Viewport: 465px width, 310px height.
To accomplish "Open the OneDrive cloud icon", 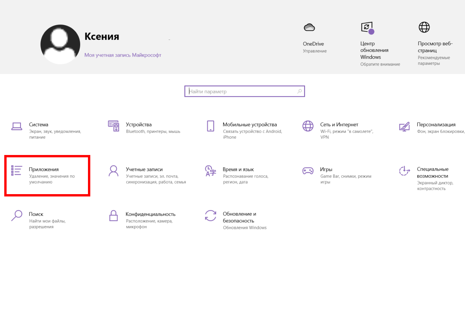I will tap(309, 27).
